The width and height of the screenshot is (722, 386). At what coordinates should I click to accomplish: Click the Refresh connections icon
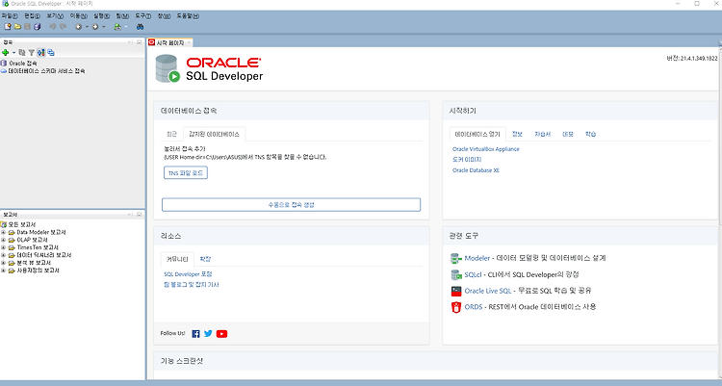21,53
